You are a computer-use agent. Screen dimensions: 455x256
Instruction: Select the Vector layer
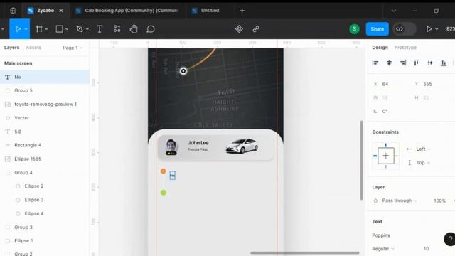pos(45,118)
